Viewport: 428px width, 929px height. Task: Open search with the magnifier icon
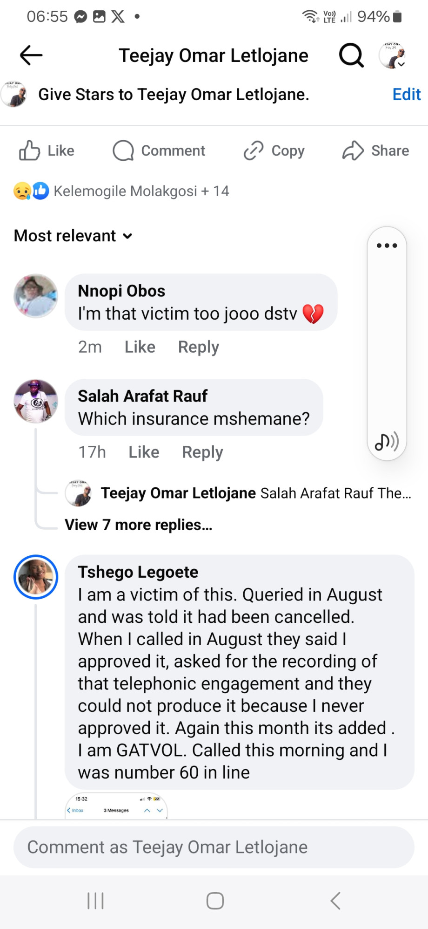(x=351, y=55)
